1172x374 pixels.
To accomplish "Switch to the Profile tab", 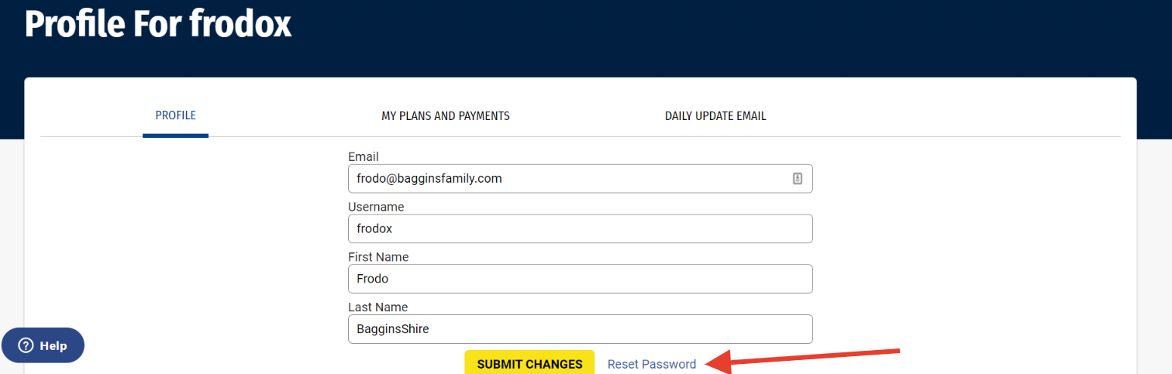I will pyautogui.click(x=175, y=115).
